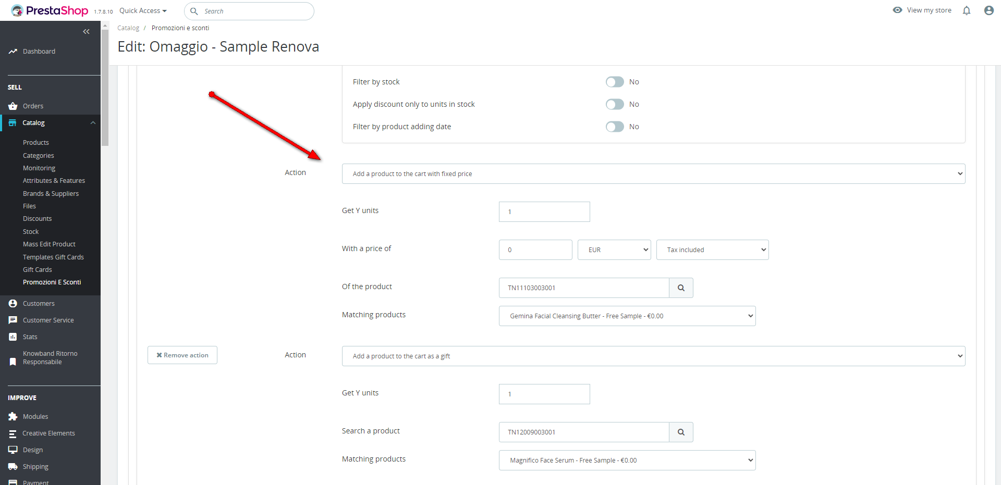Open Discounts in the Catalog submenu
This screenshot has height=485, width=1001.
pos(38,219)
